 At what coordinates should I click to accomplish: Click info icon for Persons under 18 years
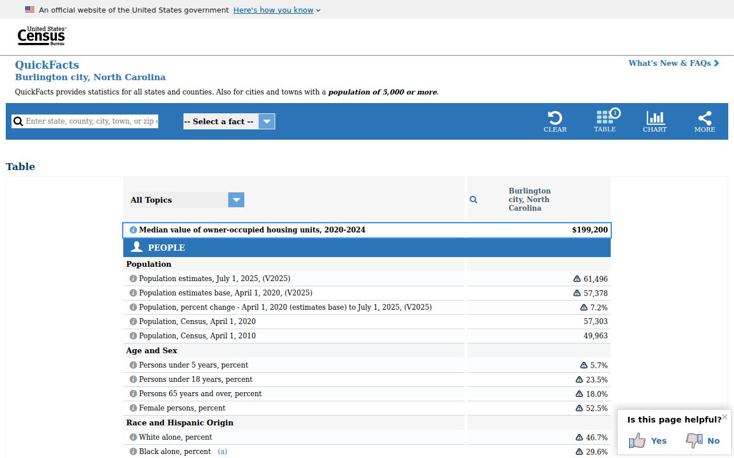click(133, 380)
